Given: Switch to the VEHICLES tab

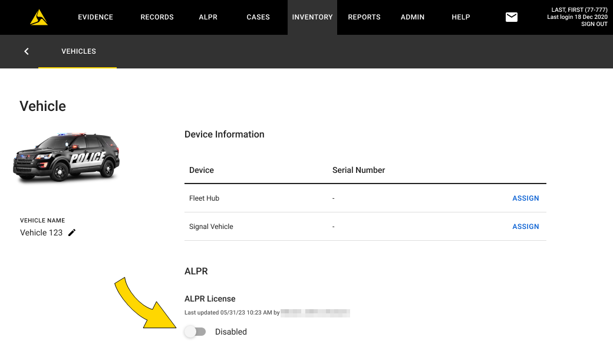Looking at the screenshot, I should pos(78,51).
